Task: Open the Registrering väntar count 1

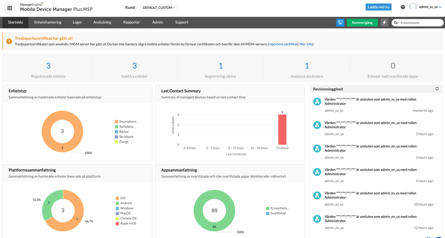Action: pos(221,66)
